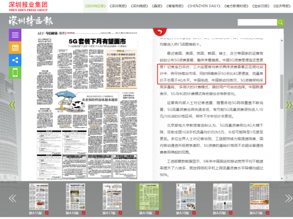
Task: Open the purple hamburger menu
Action: click(15, 35)
